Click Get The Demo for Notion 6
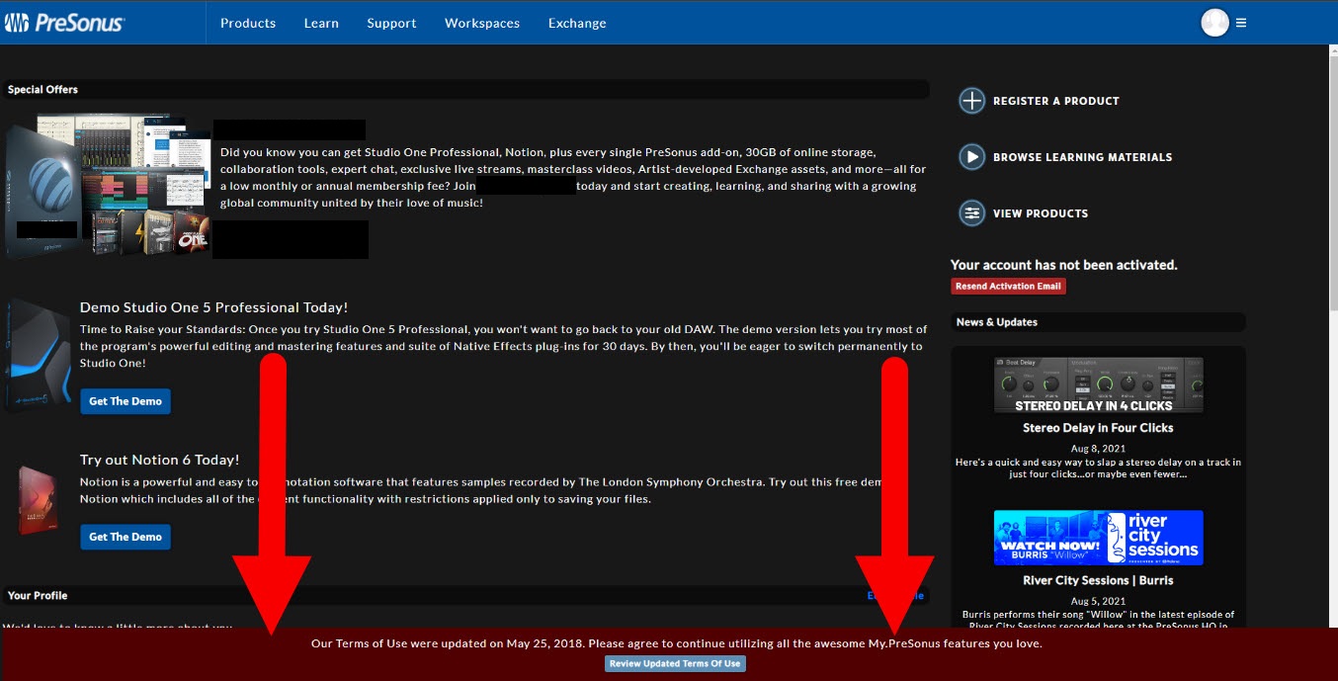The width and height of the screenshot is (1338, 681). point(125,537)
